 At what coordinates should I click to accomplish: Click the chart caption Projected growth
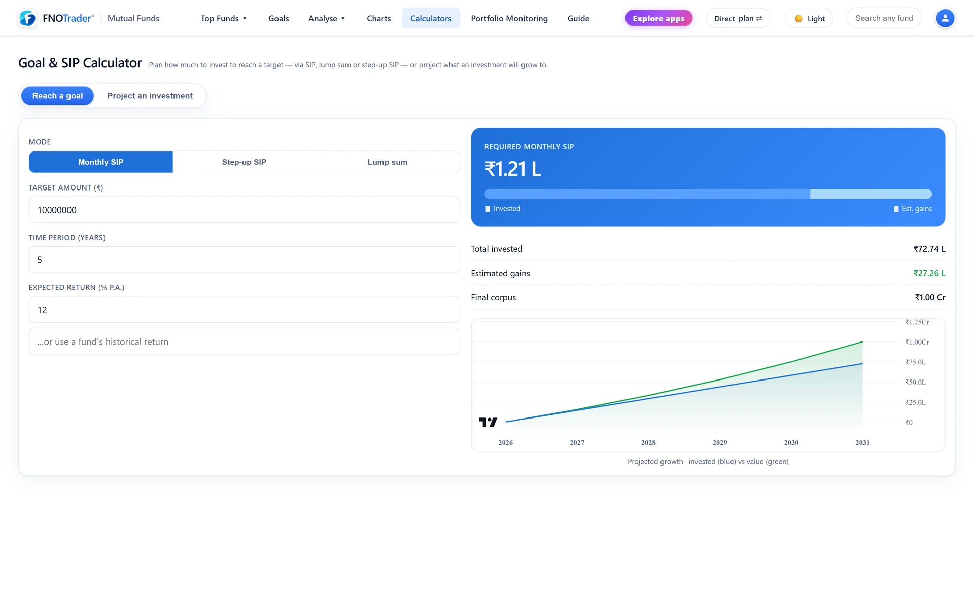pyautogui.click(x=708, y=461)
